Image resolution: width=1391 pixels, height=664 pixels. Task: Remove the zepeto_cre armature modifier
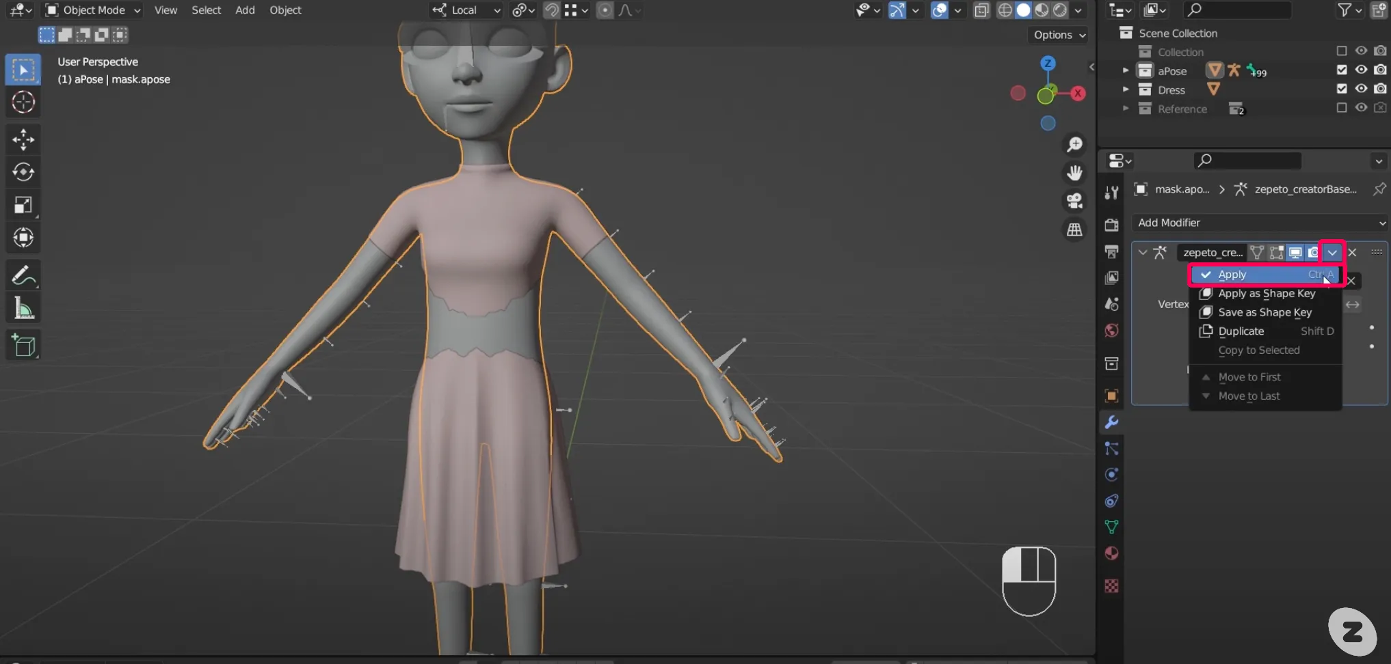[x=1352, y=252]
